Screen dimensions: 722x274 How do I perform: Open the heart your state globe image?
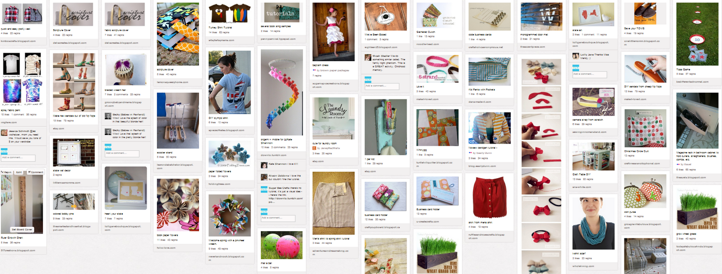click(x=126, y=188)
